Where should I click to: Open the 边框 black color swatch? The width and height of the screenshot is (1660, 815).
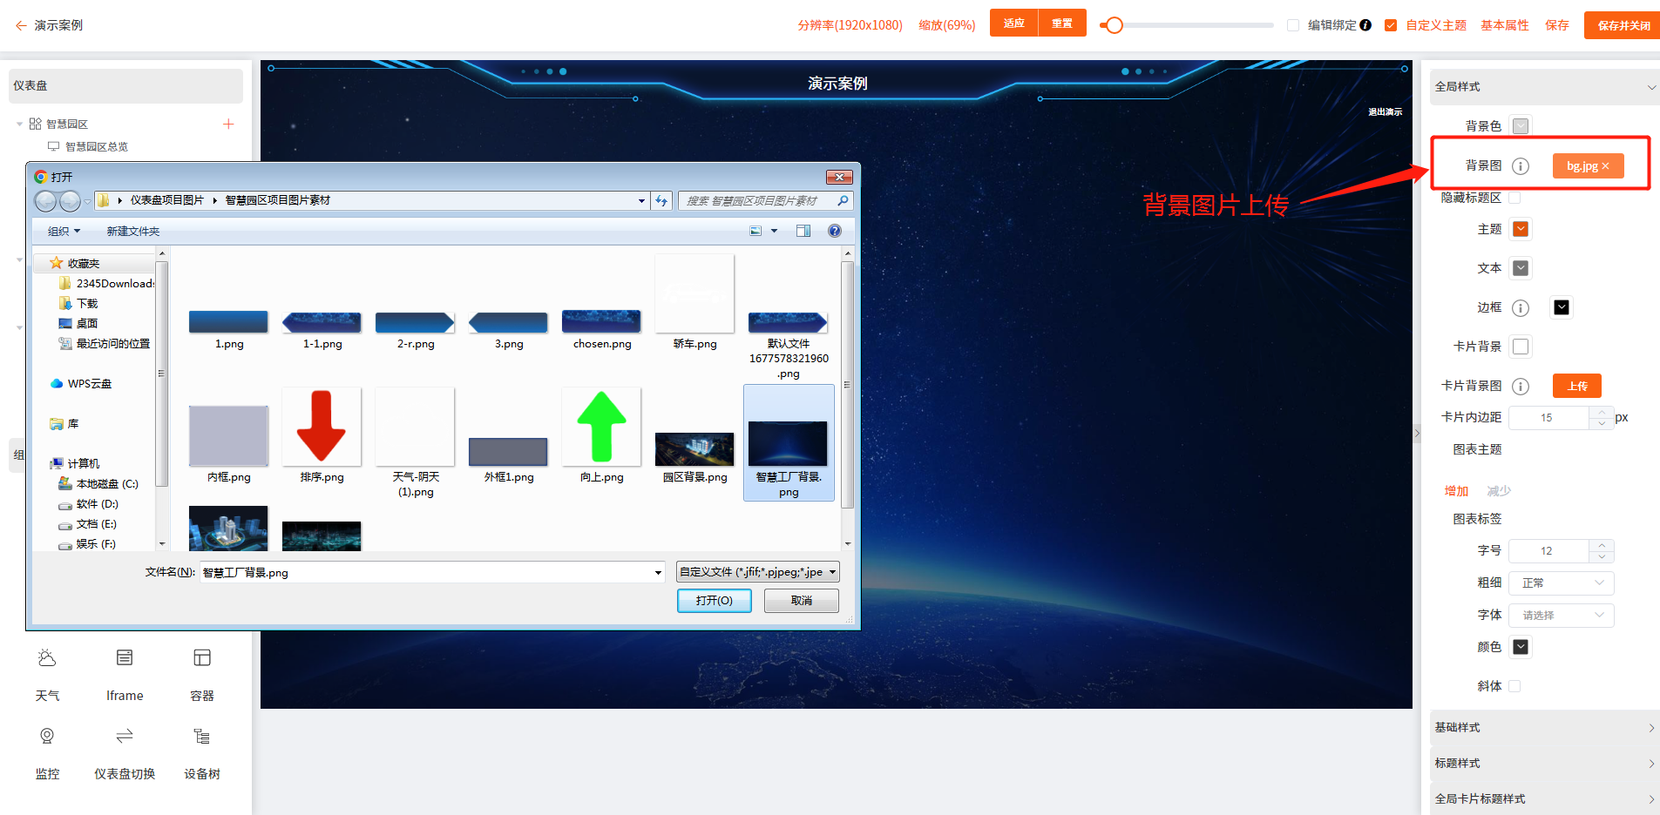1562,307
